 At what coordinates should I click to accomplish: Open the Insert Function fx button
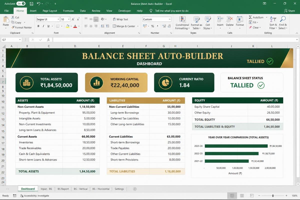coord(48,40)
